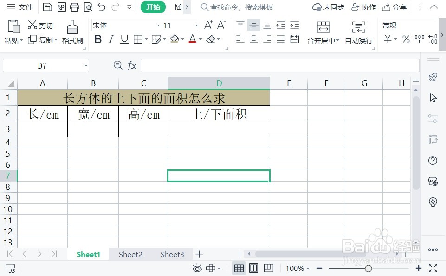Viewport: 446px width, 276px height.
Task: Open the Sheet2 worksheet tab
Action: [x=130, y=254]
